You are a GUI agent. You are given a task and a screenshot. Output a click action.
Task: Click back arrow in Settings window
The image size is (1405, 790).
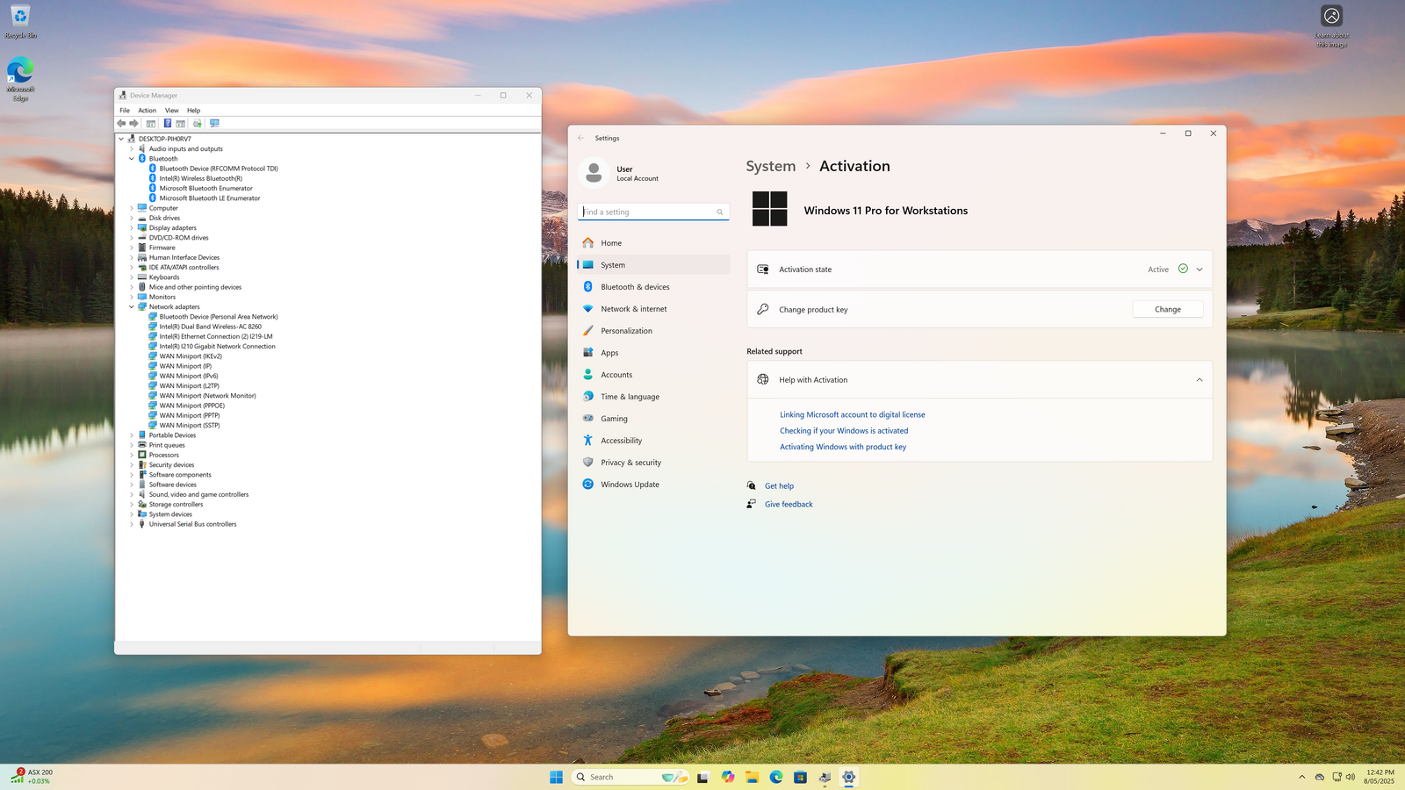(x=581, y=138)
